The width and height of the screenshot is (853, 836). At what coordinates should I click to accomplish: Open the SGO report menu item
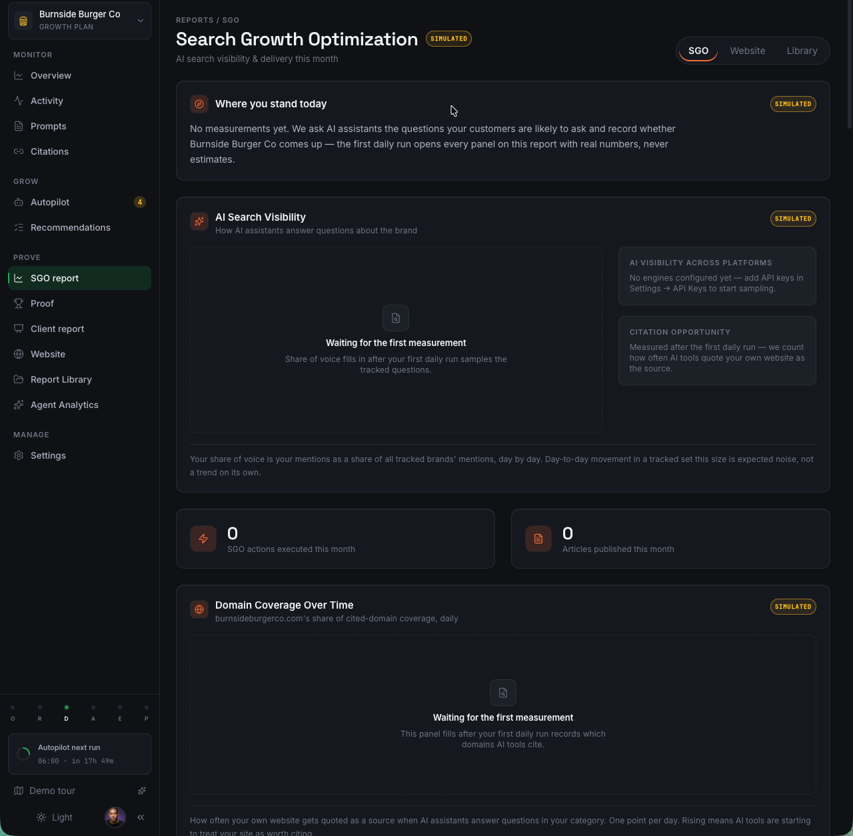tap(79, 278)
